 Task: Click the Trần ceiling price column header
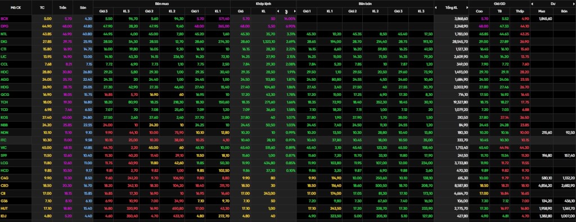pyautogui.click(x=62, y=7)
